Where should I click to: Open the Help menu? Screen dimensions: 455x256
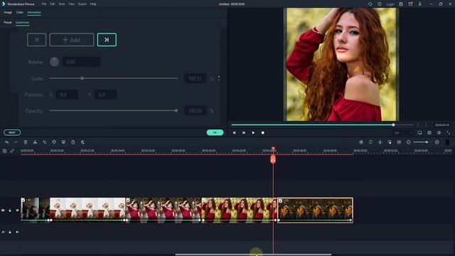coord(93,4)
